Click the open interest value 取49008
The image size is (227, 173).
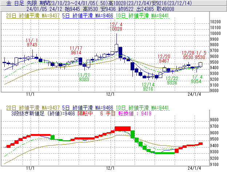pos(166,9)
